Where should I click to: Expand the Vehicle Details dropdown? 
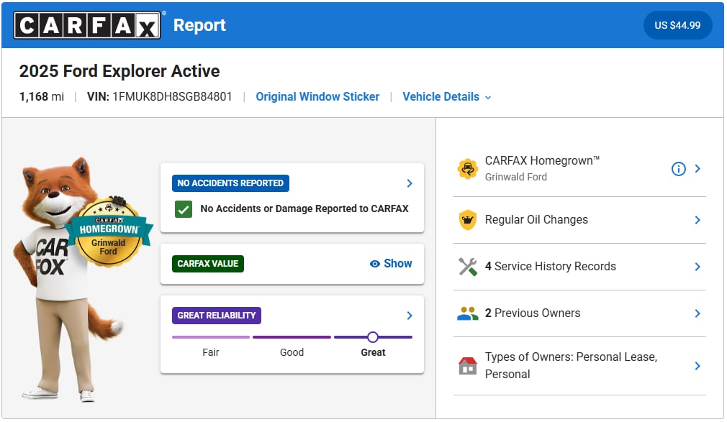[446, 97]
